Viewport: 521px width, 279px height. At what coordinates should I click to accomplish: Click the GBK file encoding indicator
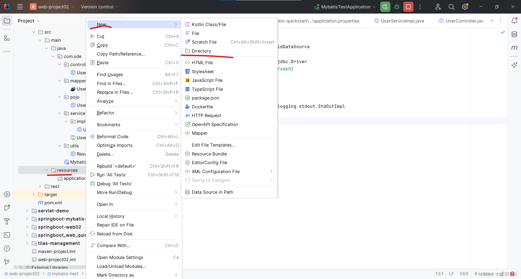464,274
